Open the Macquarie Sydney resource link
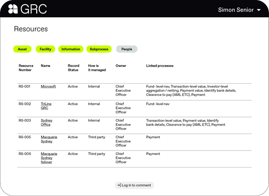This screenshot has height=196, width=269. pyautogui.click(x=49, y=139)
